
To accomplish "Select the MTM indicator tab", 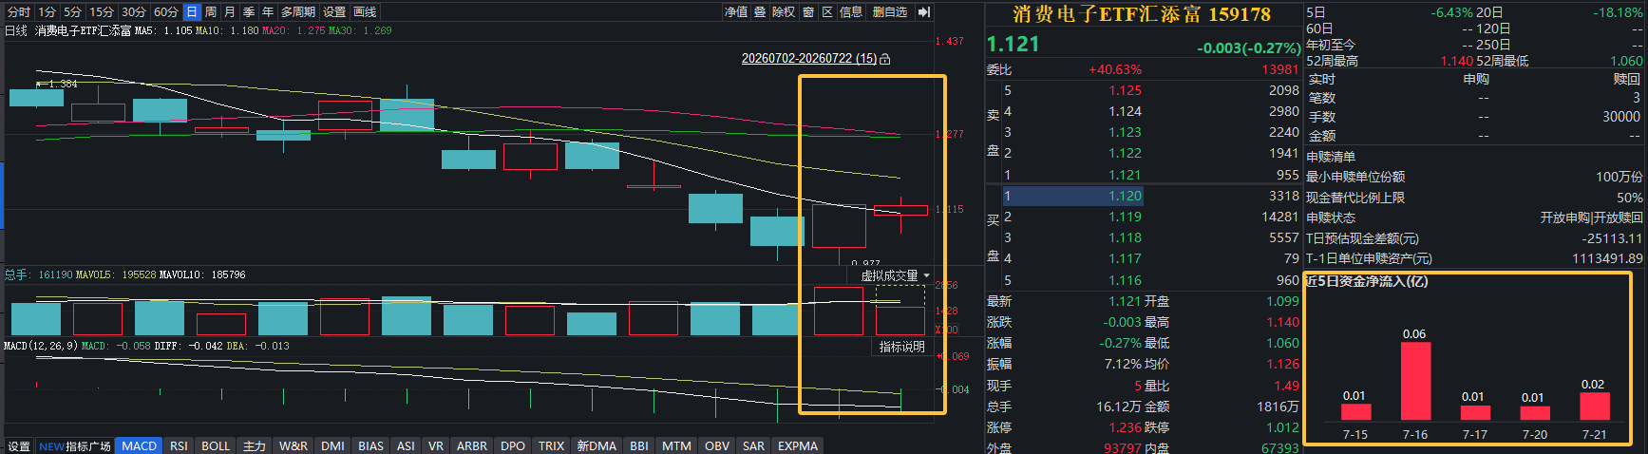I will tap(676, 446).
